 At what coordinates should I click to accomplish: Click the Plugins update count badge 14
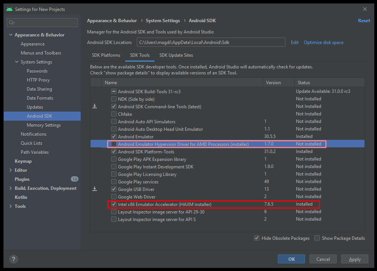pos(75,179)
